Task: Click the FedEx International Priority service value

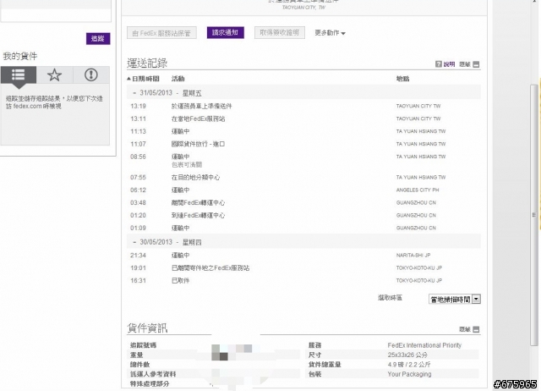Action: [x=424, y=345]
